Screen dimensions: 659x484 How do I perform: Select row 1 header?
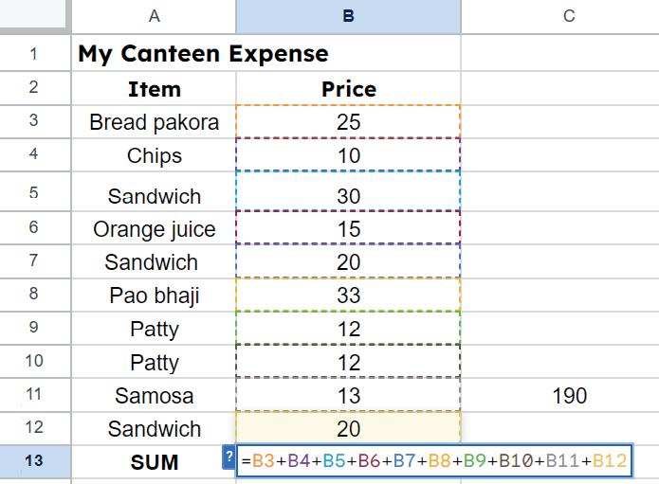(34, 53)
